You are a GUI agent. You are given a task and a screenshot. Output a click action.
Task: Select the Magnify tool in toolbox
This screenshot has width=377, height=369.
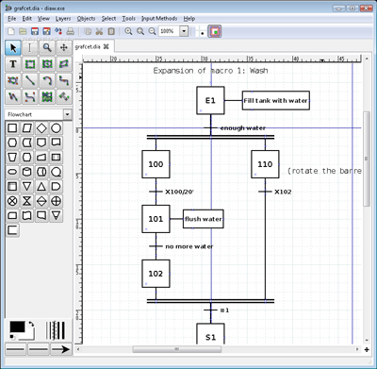47,47
